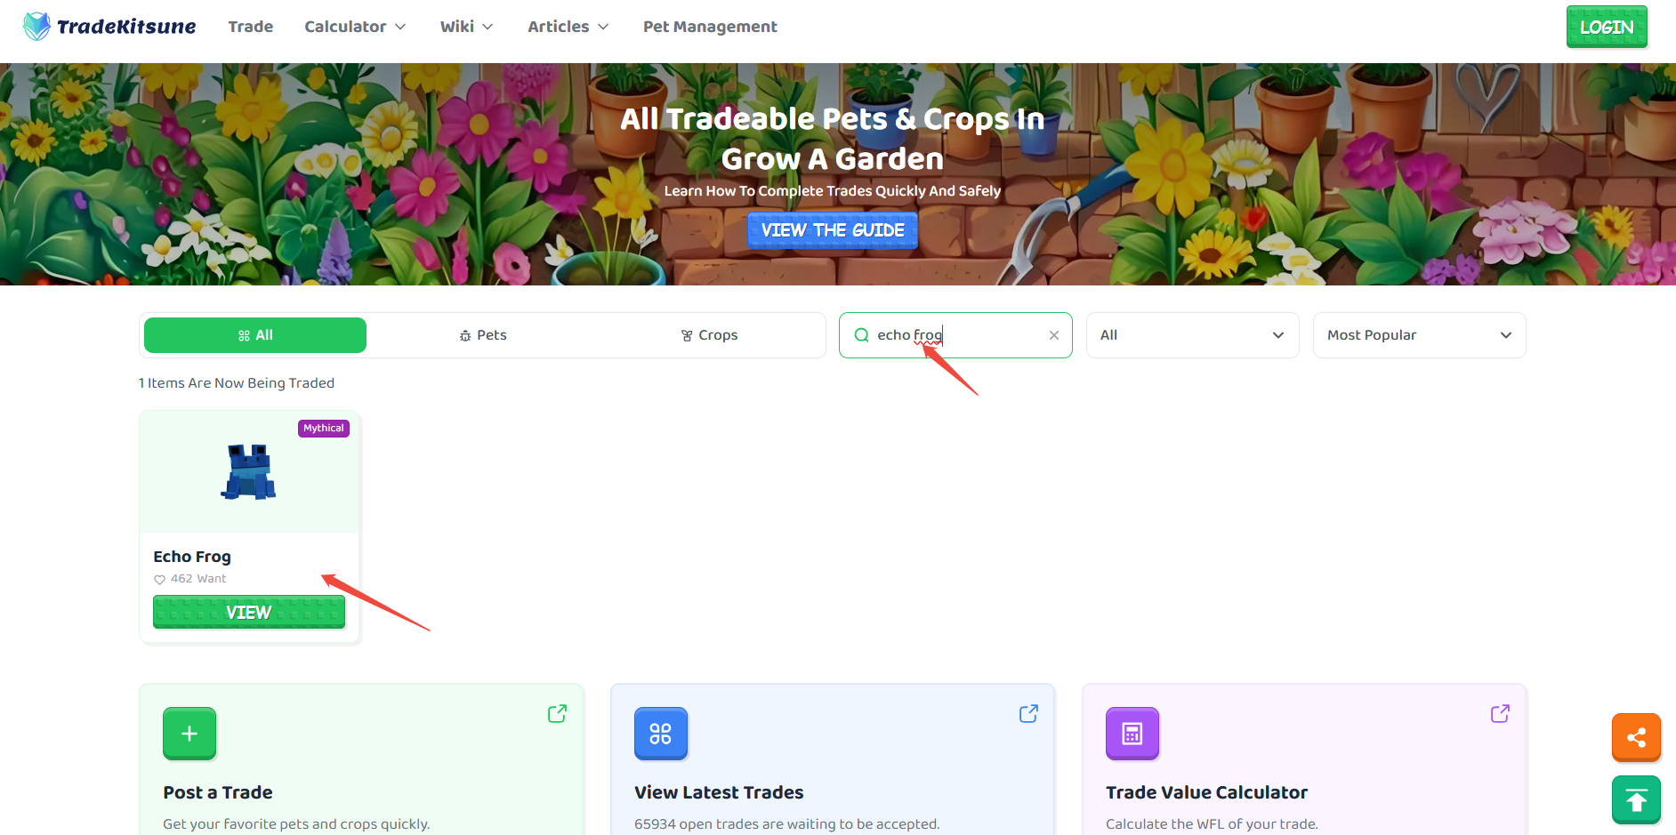Click the LOGIN button
Viewport: 1676px width, 835px height.
[1607, 27]
